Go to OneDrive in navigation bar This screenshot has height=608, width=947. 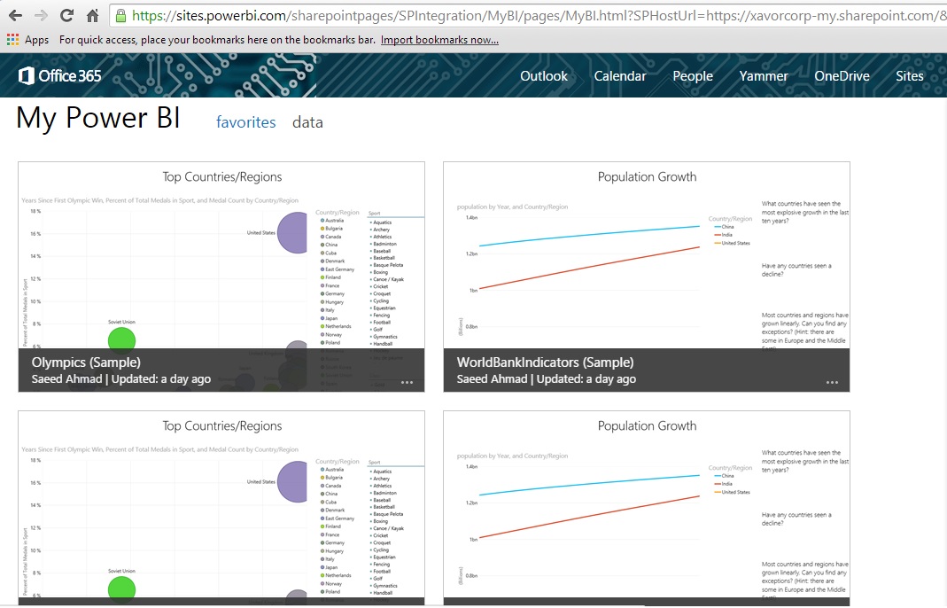pyautogui.click(x=842, y=76)
